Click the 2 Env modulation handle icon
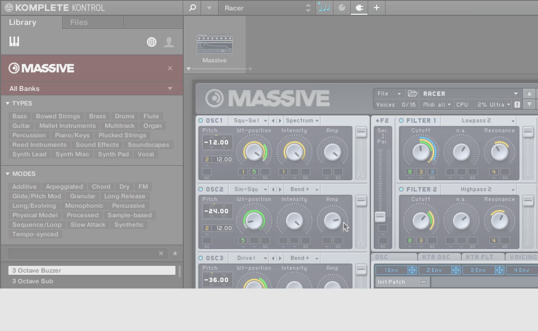 (456, 270)
